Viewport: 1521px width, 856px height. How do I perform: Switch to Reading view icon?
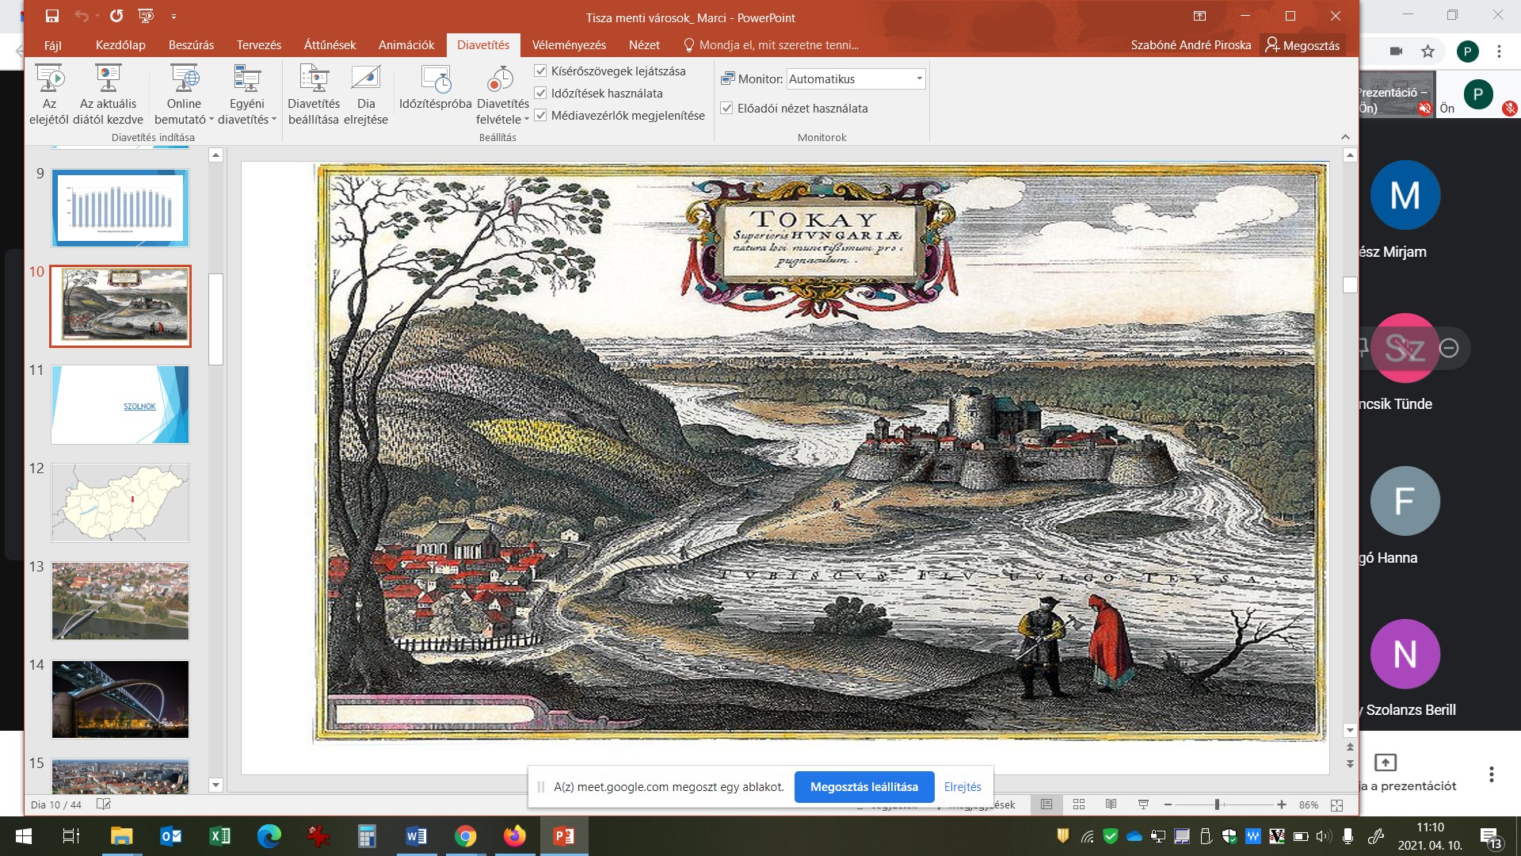(1111, 804)
